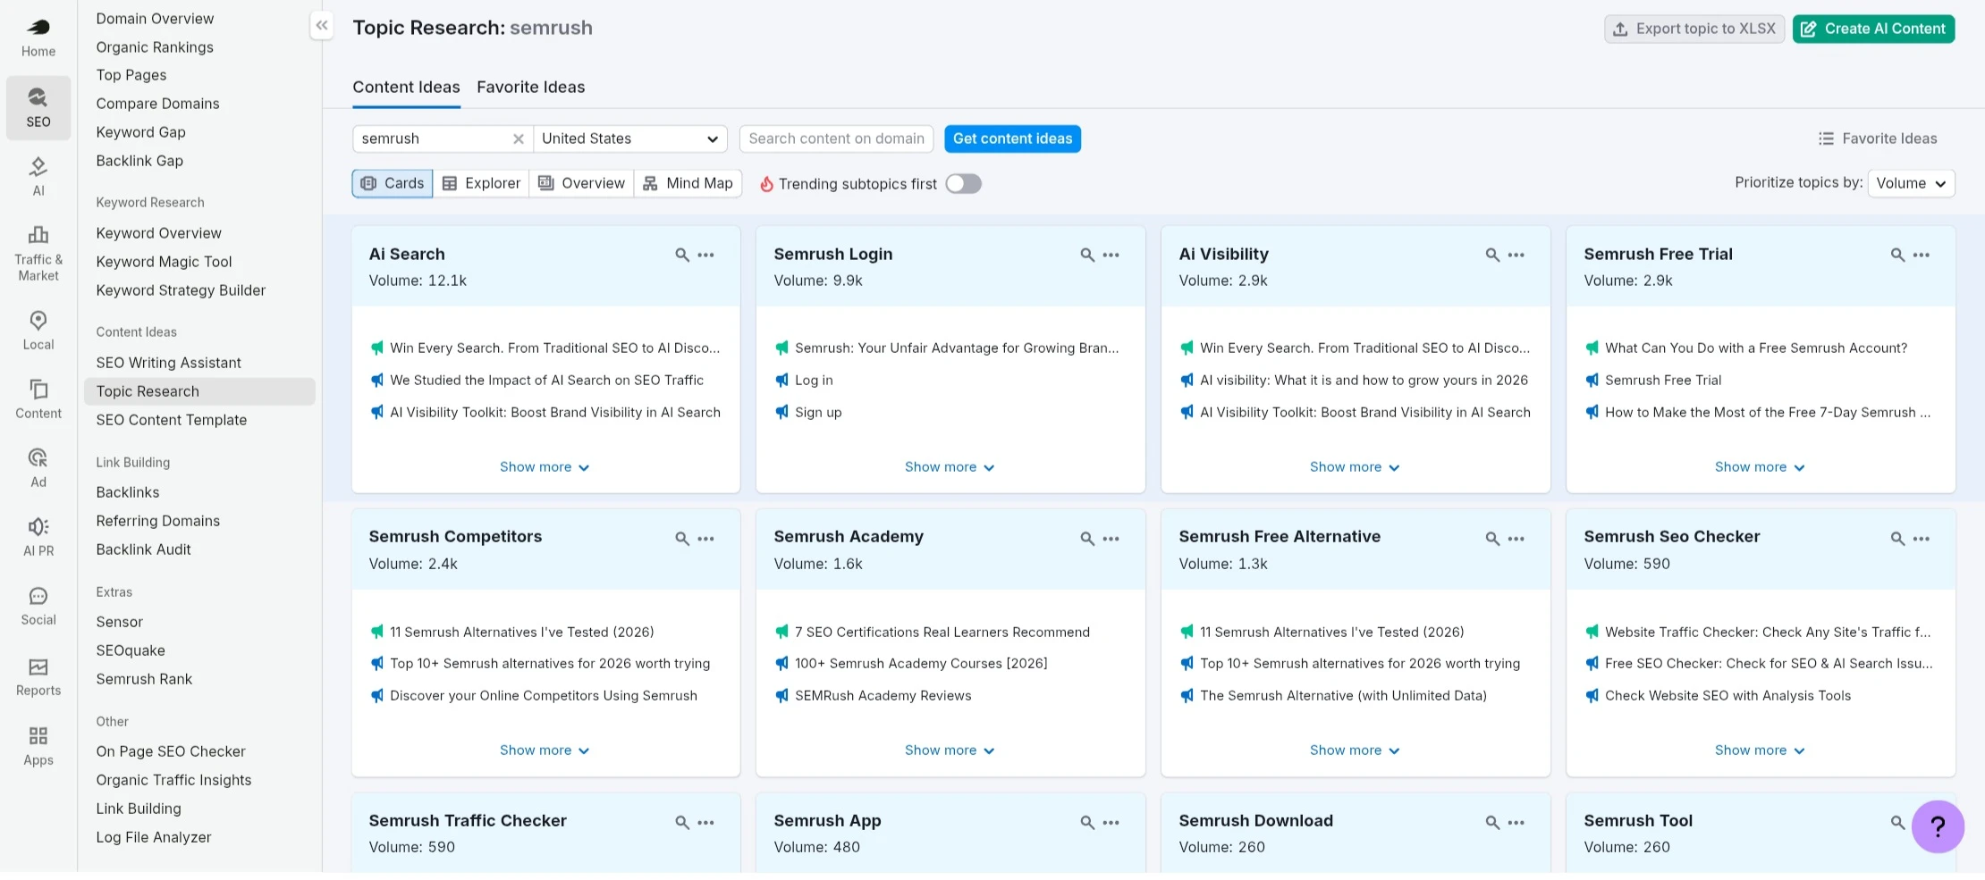The height and width of the screenshot is (880, 1985).
Task: Click search icon on Semrush Traffic Checker card
Action: (682, 822)
